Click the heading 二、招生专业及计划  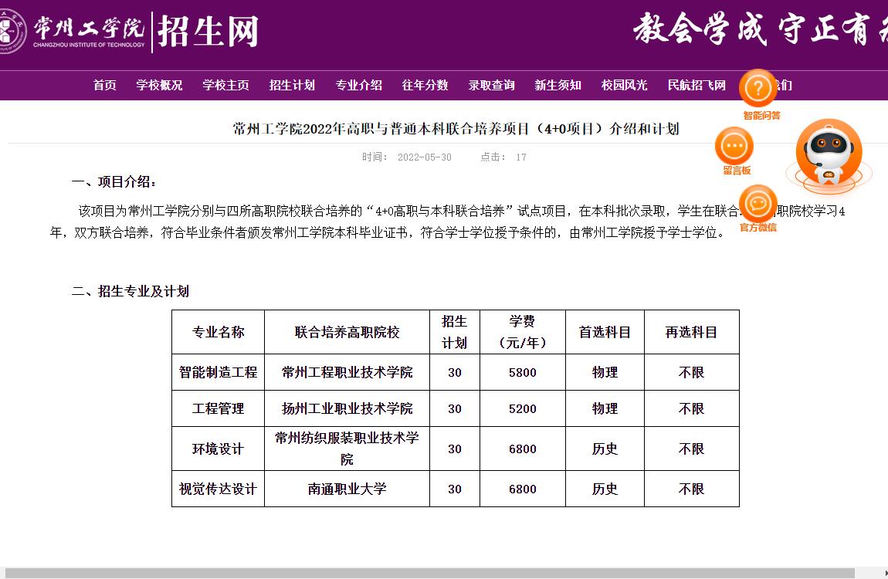click(130, 292)
